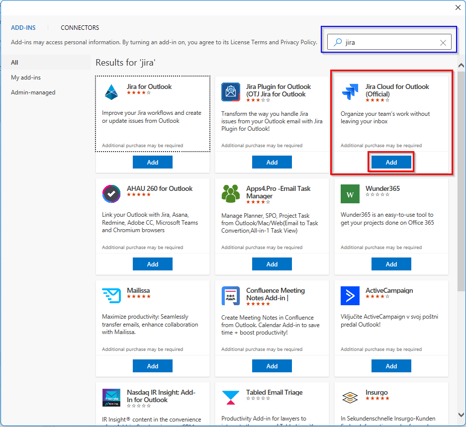Viewport: 466px width, 427px height.
Task: Click the Wunder365 green W icon
Action: click(x=350, y=194)
